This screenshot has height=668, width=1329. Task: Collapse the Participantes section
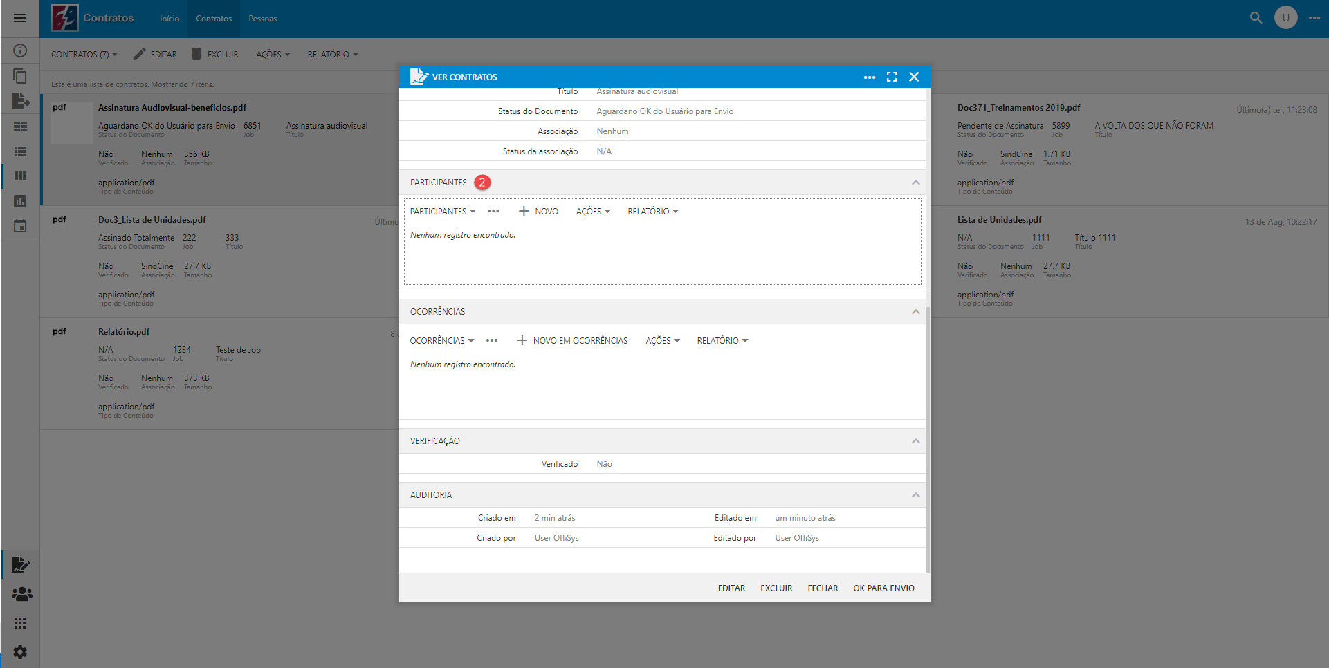[915, 183]
